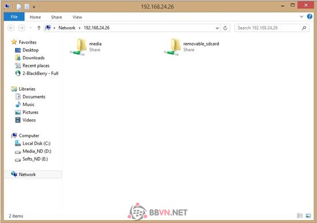317x223 pixels.
Task: Go up one level with the up arrow
Action: point(39,28)
